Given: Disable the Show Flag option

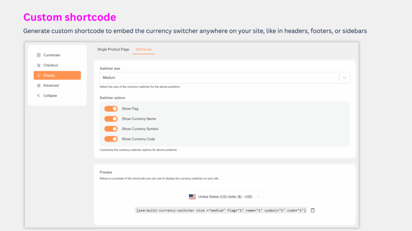Looking at the screenshot, I should (x=111, y=109).
